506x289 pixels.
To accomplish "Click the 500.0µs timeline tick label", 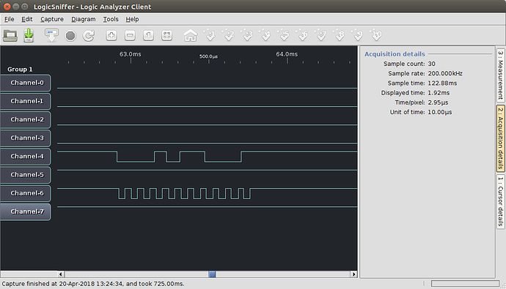I will (208, 56).
